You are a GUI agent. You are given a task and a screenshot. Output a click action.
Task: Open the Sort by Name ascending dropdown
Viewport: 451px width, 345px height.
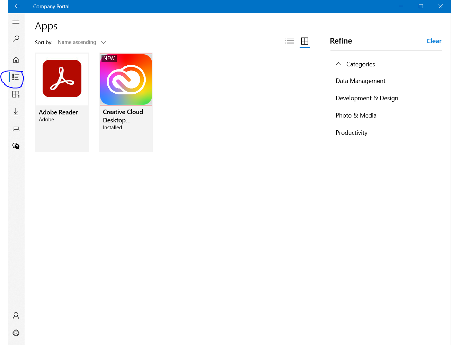[x=82, y=42]
